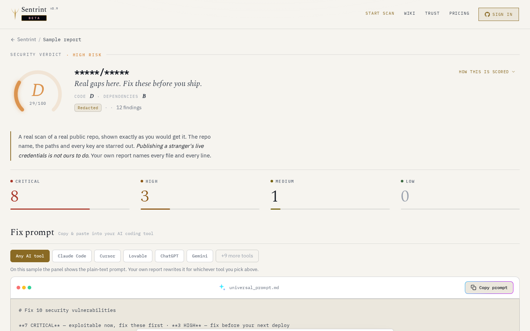Viewport: 530px width, 331px height.
Task: Select the Any AI tool tab
Action: [30, 256]
